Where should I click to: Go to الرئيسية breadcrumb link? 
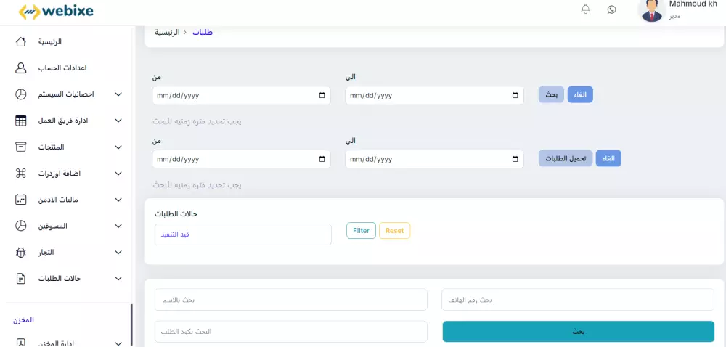167,33
